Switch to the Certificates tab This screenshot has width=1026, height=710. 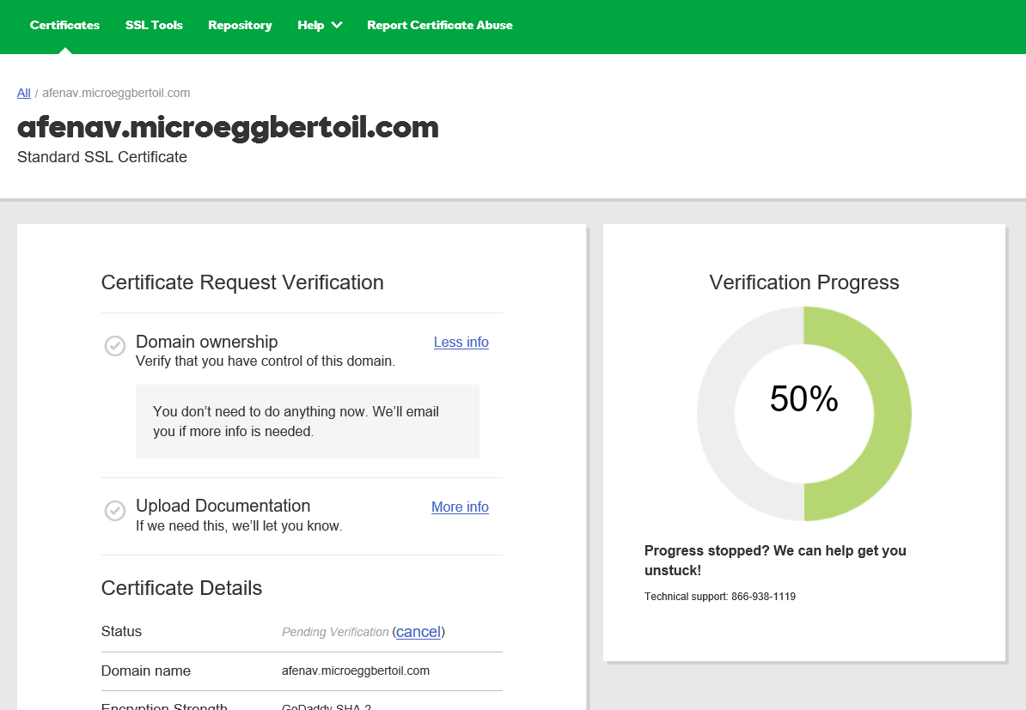pos(64,26)
